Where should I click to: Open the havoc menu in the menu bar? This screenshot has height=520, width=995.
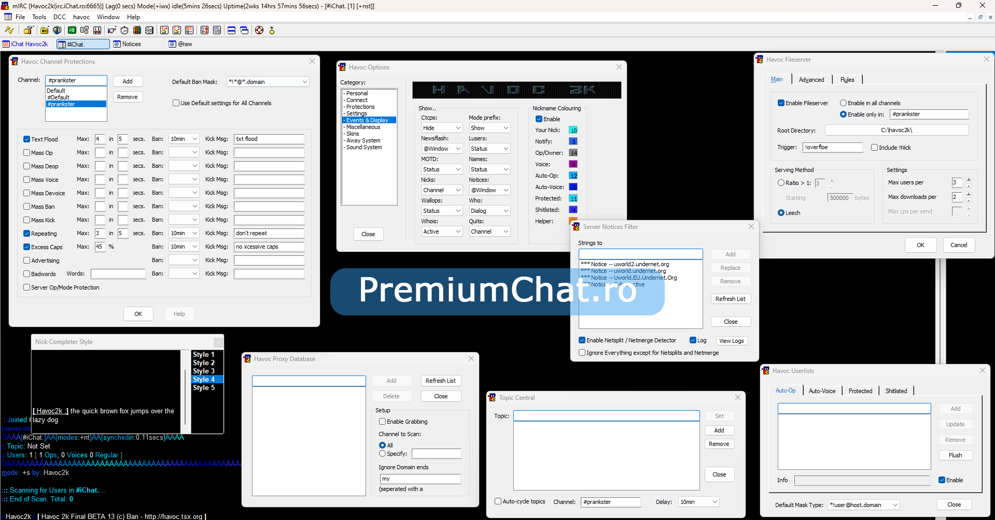click(x=81, y=17)
